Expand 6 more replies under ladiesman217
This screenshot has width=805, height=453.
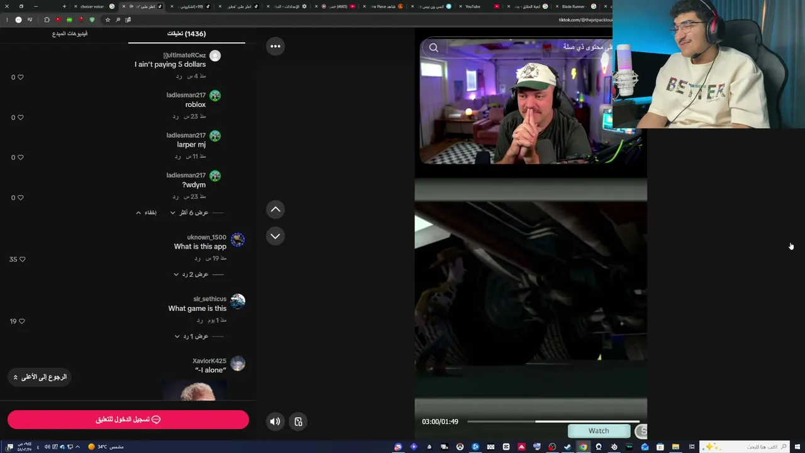coord(189,213)
